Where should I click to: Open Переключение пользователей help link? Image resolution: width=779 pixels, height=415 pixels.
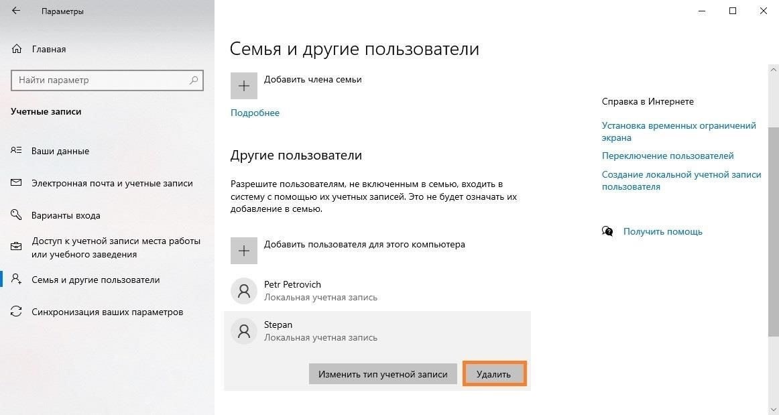tap(668, 156)
